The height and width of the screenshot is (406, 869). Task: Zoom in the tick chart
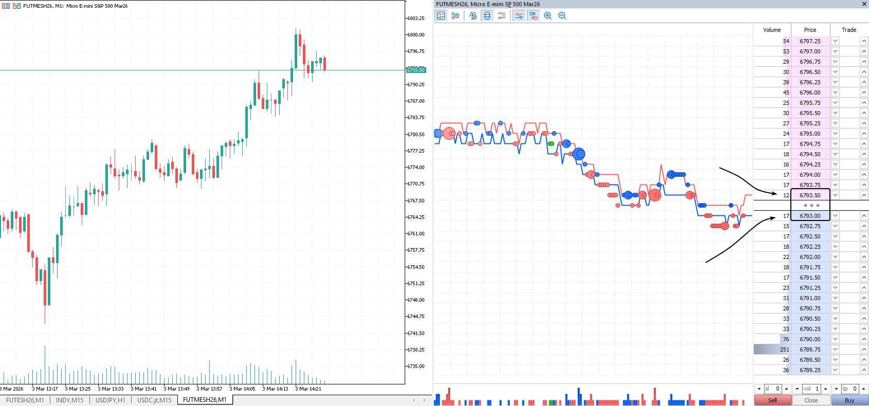(548, 15)
